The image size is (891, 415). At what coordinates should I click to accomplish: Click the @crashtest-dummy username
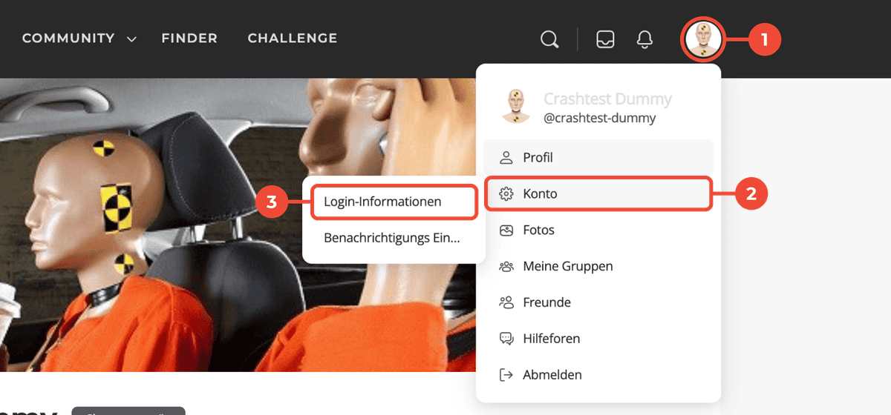[x=600, y=118]
